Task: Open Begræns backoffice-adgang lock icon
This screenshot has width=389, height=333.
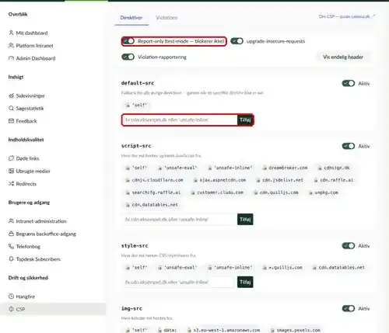Action: (11, 234)
